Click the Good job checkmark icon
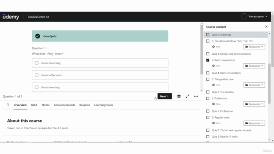Image resolution: width=274 pixels, height=154 pixels. 38,36
